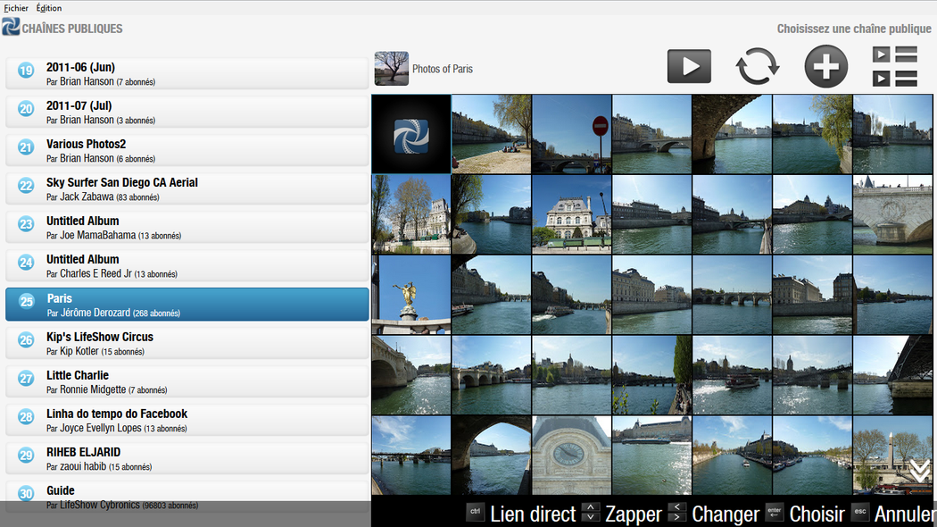Click the play slideshow button

689,67
